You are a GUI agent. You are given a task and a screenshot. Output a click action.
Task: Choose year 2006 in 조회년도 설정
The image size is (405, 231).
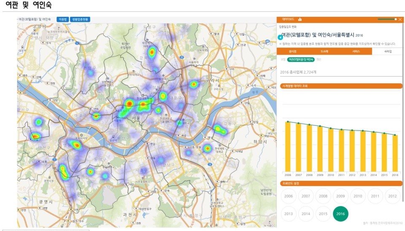click(289, 196)
